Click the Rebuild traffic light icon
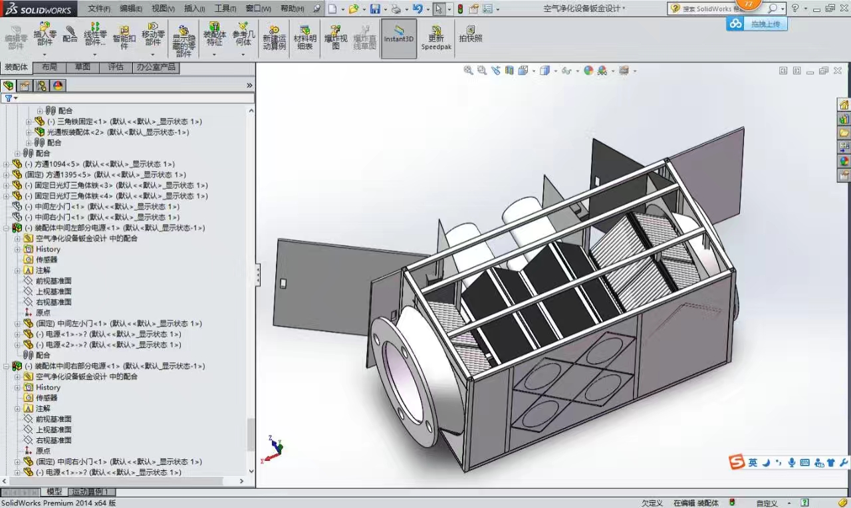This screenshot has width=851, height=508. coord(460,9)
